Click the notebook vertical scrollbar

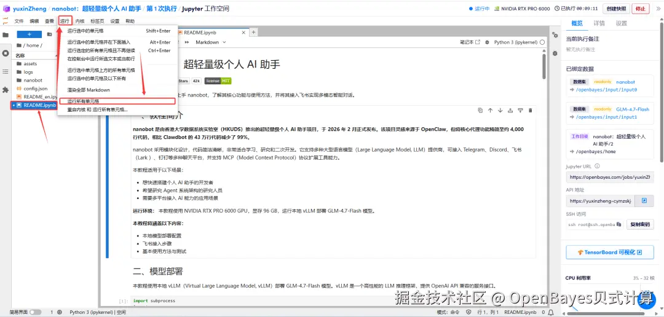click(543, 66)
